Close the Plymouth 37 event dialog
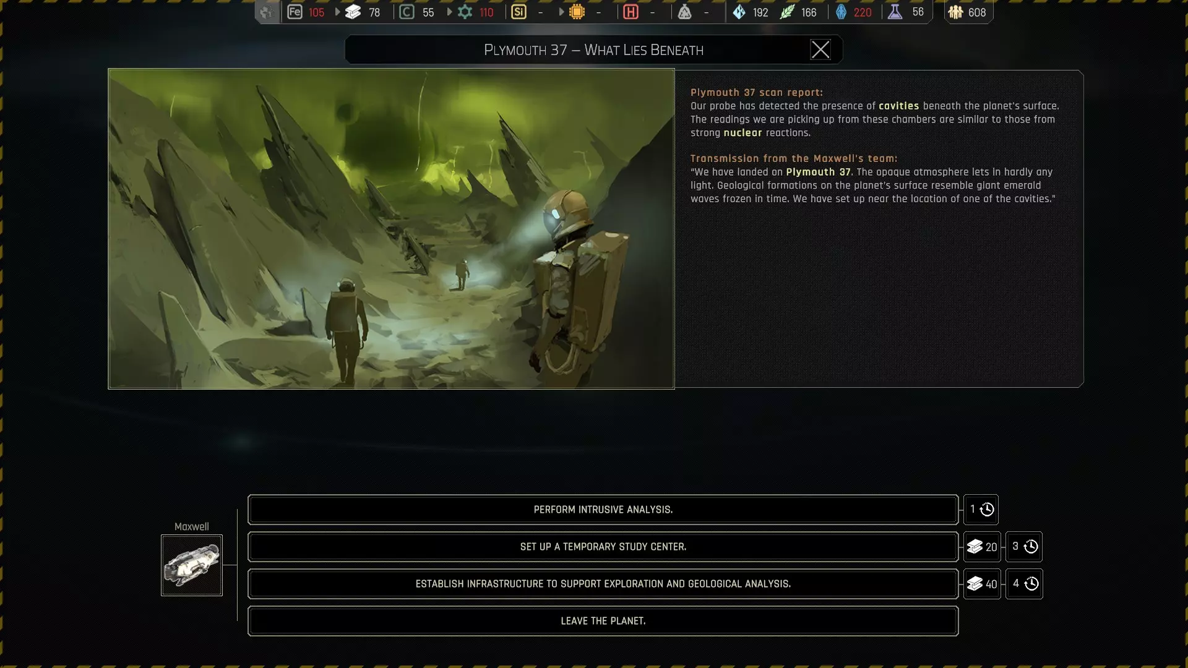The image size is (1188, 668). [820, 49]
